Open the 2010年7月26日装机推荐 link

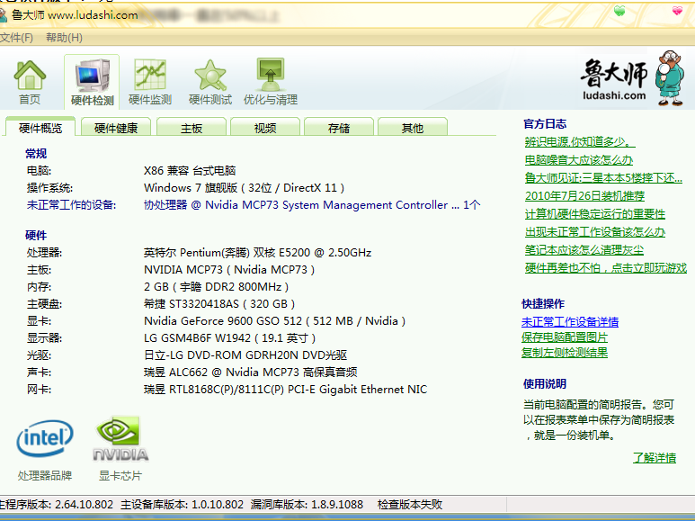pyautogui.click(x=584, y=195)
